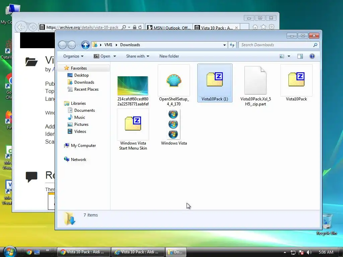Expand the breadcrumb arrow after VM1
This screenshot has width=343, height=257.
[116, 45]
